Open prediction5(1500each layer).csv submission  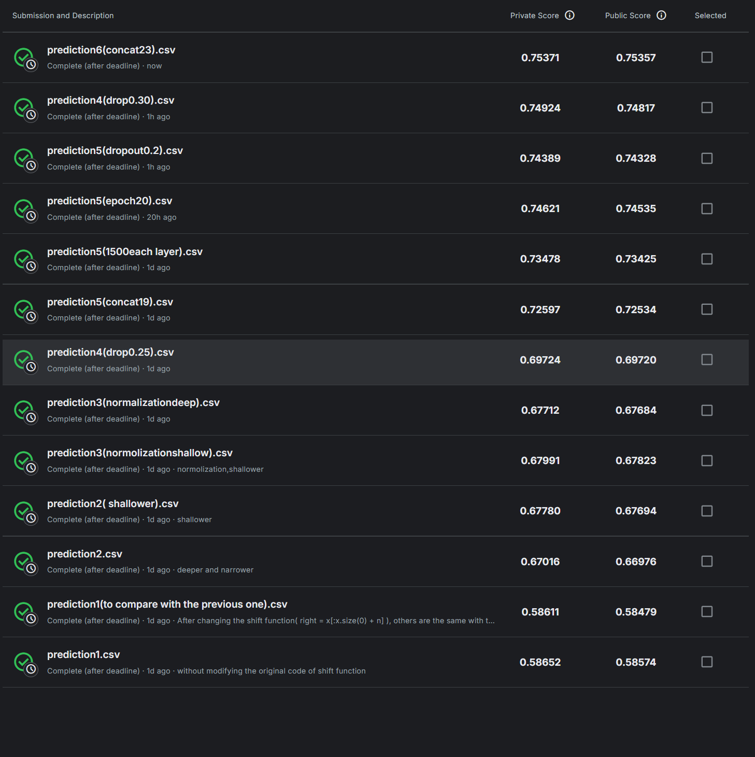tap(125, 251)
